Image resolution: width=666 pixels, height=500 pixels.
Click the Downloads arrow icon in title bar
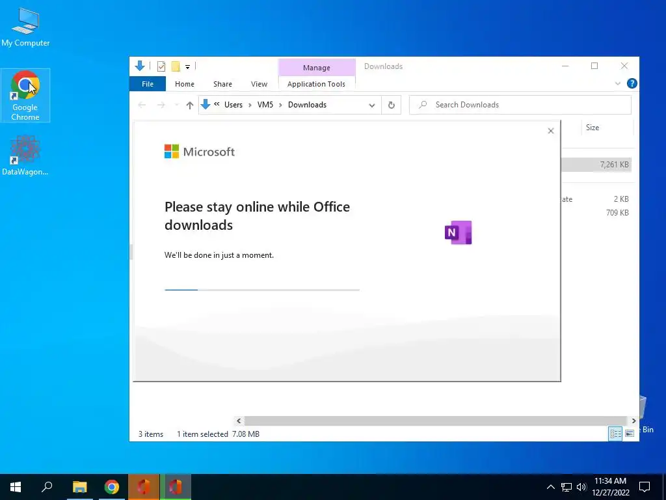click(x=140, y=66)
